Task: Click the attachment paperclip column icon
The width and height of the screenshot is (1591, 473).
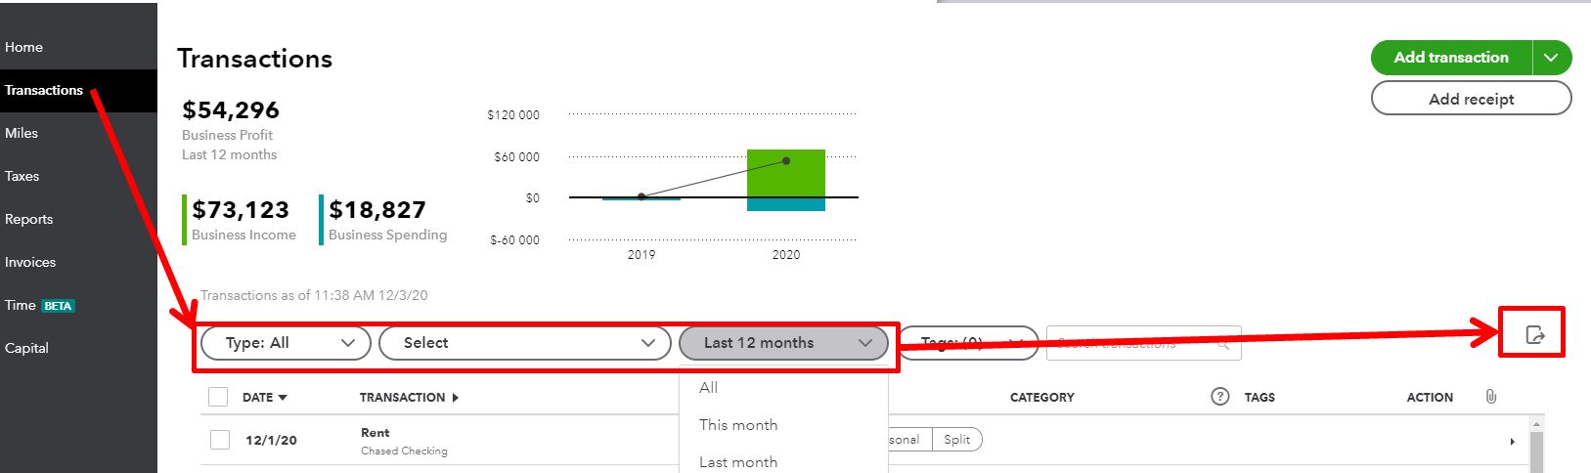Action: [x=1490, y=396]
